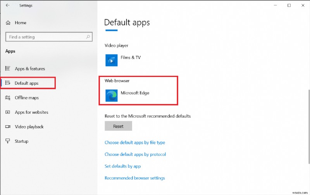Viewport: 310px width, 195px height.
Task: Click the back arrow in Settings title bar
Action: click(x=8, y=5)
